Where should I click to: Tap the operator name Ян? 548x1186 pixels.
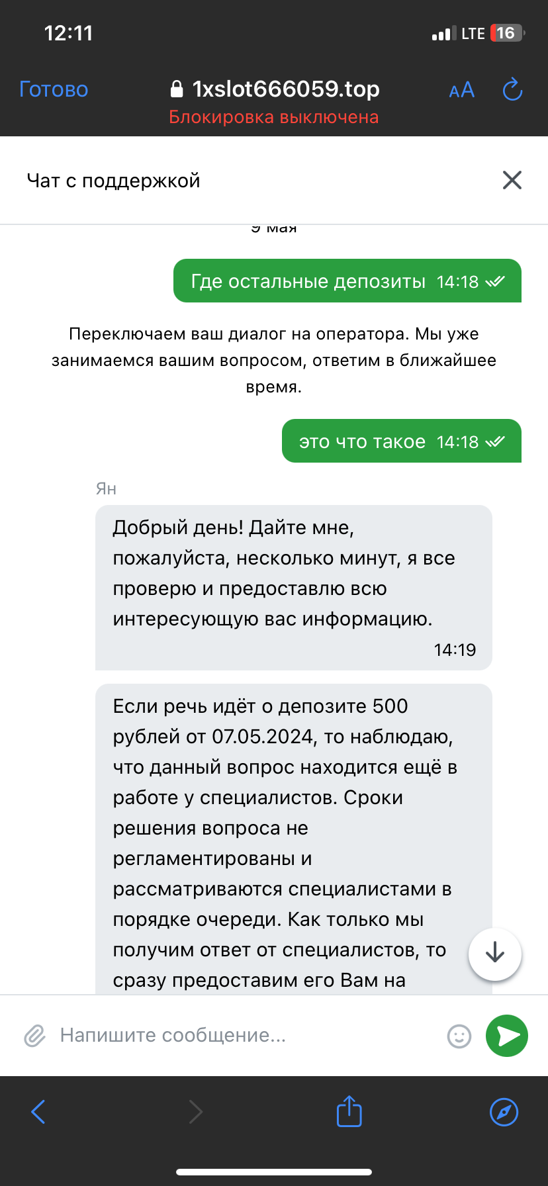point(106,489)
